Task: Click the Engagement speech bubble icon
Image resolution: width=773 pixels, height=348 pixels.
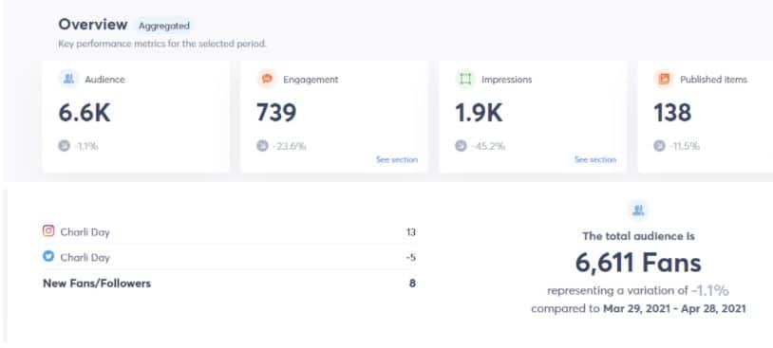Action: (267, 79)
